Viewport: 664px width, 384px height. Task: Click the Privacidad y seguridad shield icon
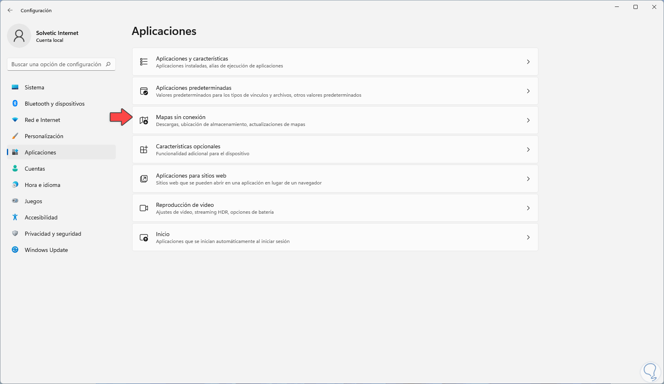coord(15,234)
